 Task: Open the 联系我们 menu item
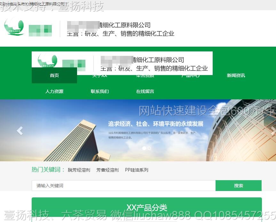pyautogui.click(x=100, y=91)
